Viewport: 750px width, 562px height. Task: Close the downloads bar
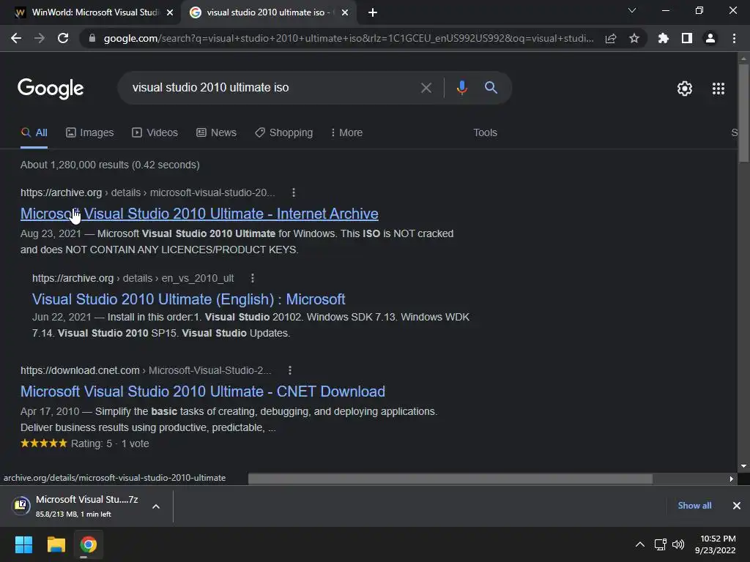pos(737,506)
